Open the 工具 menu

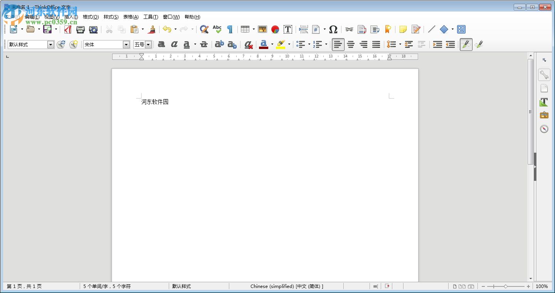[150, 17]
